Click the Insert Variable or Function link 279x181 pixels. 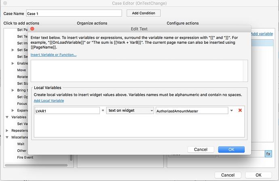53,55
